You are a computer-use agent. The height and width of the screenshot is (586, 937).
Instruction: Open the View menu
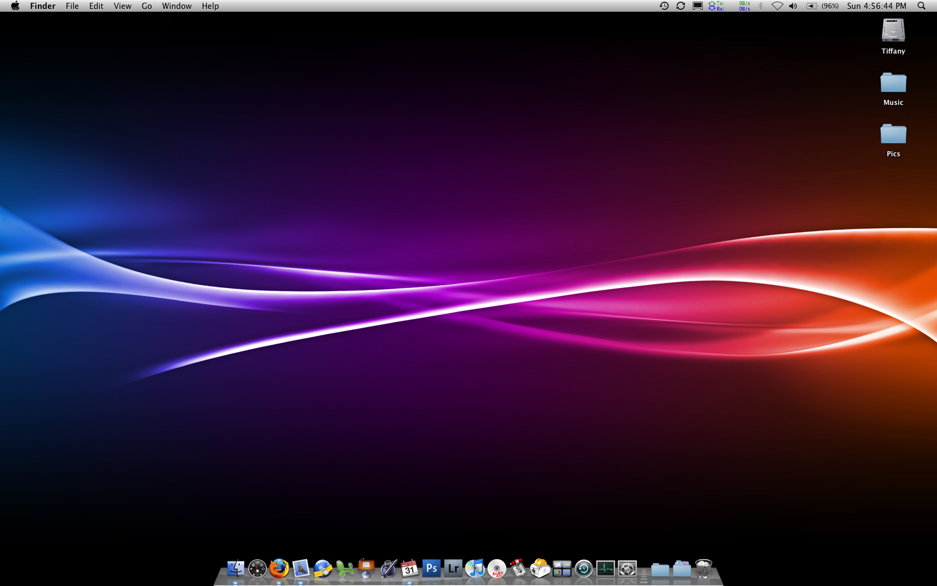point(123,6)
